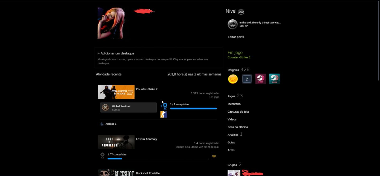Screen dimensions: 380x176
Task: Go to Inventário
Action: [x=234, y=104]
